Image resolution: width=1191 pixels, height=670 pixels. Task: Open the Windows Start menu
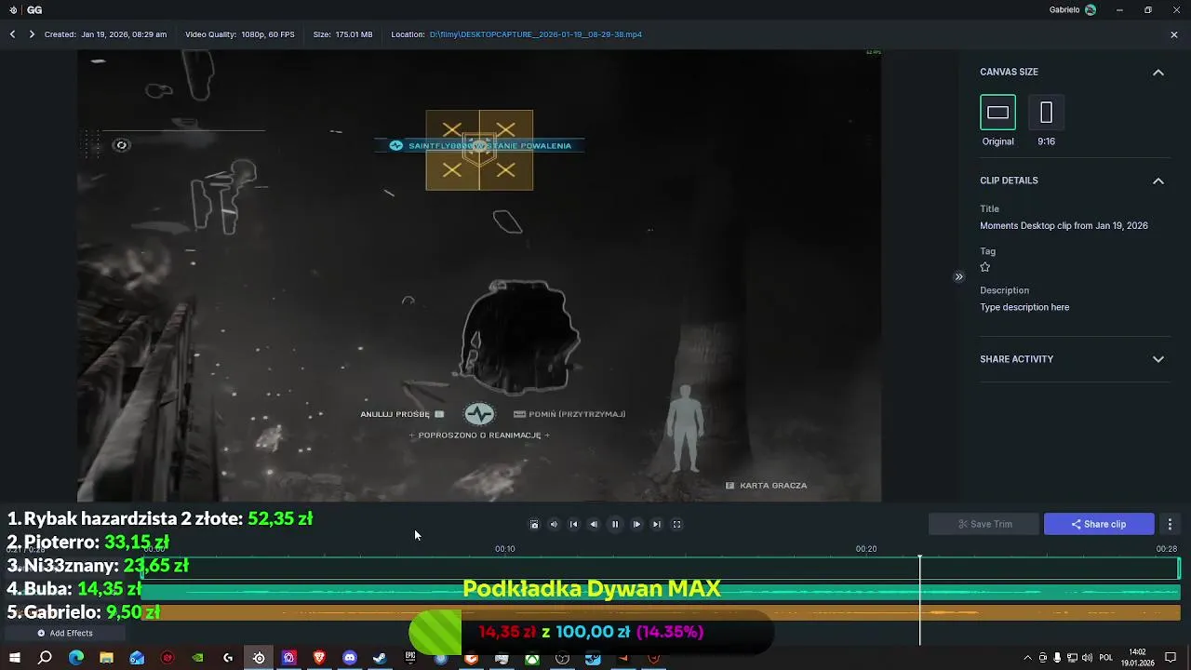tap(15, 658)
